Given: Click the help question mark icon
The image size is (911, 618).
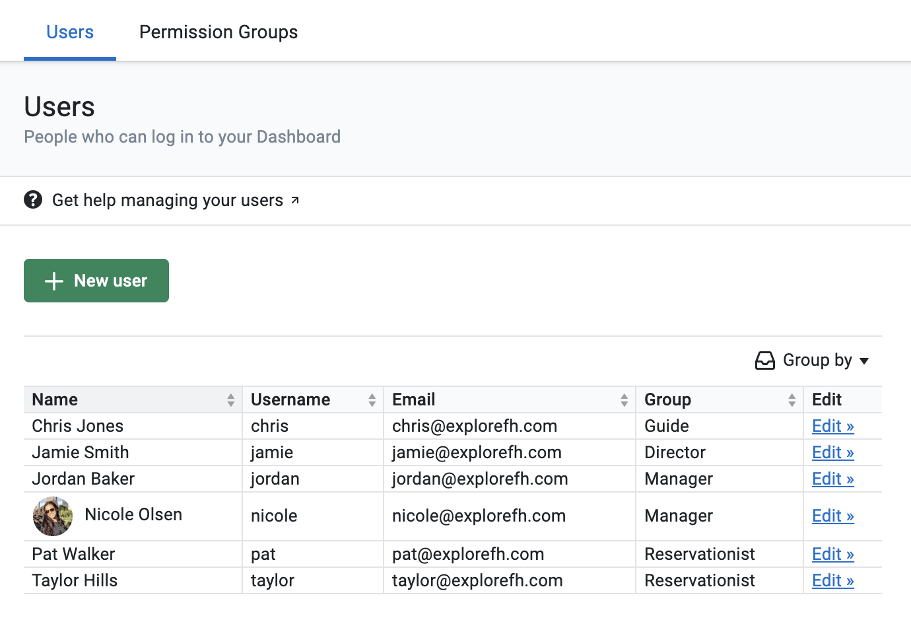Looking at the screenshot, I should pyautogui.click(x=33, y=199).
